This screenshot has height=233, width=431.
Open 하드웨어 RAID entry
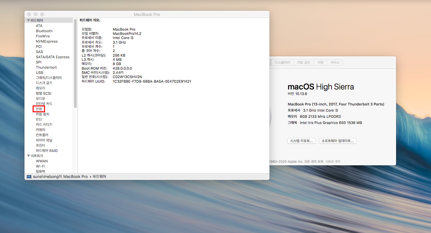pyautogui.click(x=47, y=151)
